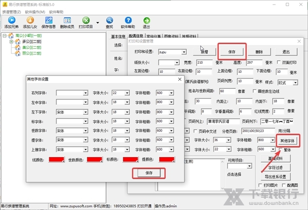Pick the 世数颜色 red color swatch
The image size is (308, 210).
tap(94, 160)
